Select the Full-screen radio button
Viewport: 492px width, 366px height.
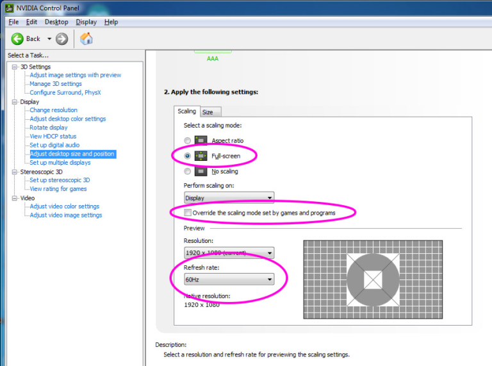pos(187,156)
